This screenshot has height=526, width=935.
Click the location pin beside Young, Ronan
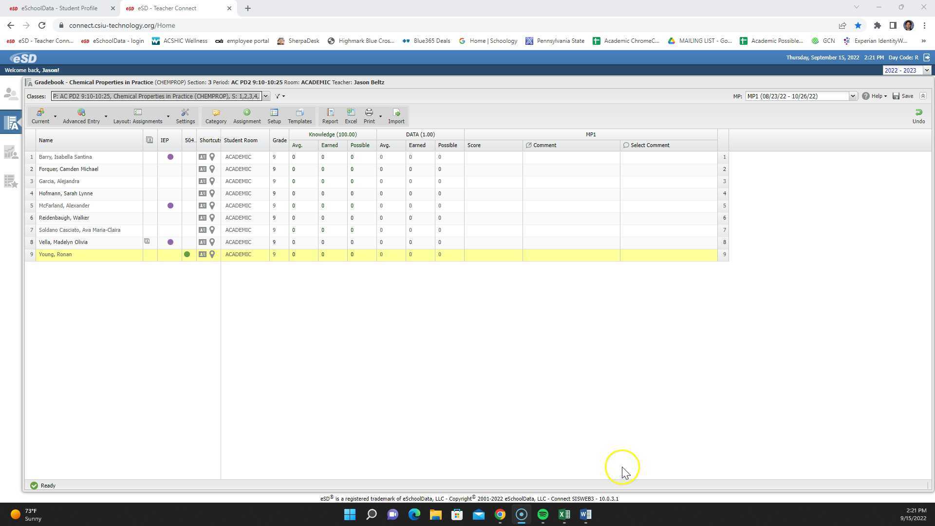(x=212, y=254)
